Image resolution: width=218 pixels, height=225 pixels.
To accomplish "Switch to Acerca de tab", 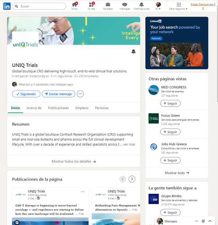I will click(34, 108).
